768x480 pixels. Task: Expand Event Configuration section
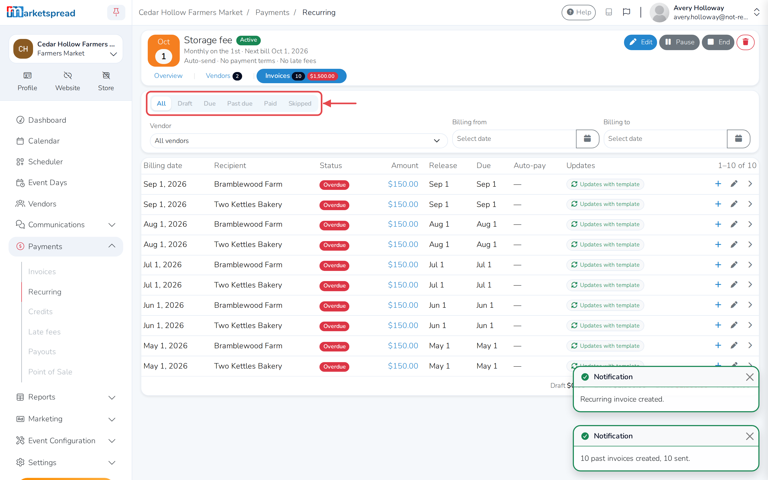tap(66, 441)
